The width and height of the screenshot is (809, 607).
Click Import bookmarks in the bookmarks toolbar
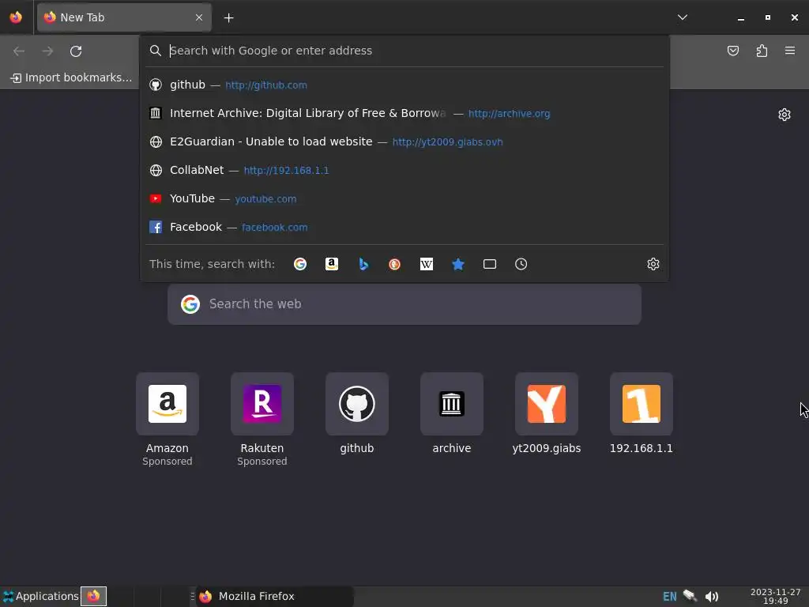tap(71, 78)
